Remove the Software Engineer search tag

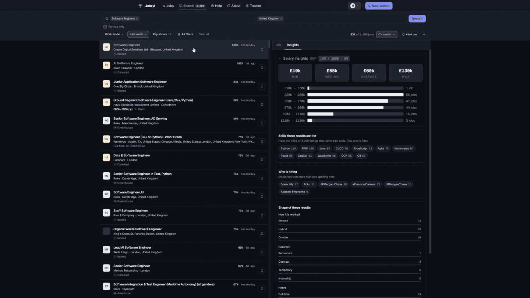(x=137, y=19)
